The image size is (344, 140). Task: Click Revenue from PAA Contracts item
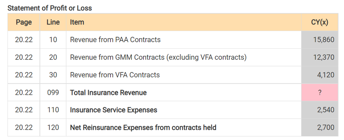(x=115, y=40)
